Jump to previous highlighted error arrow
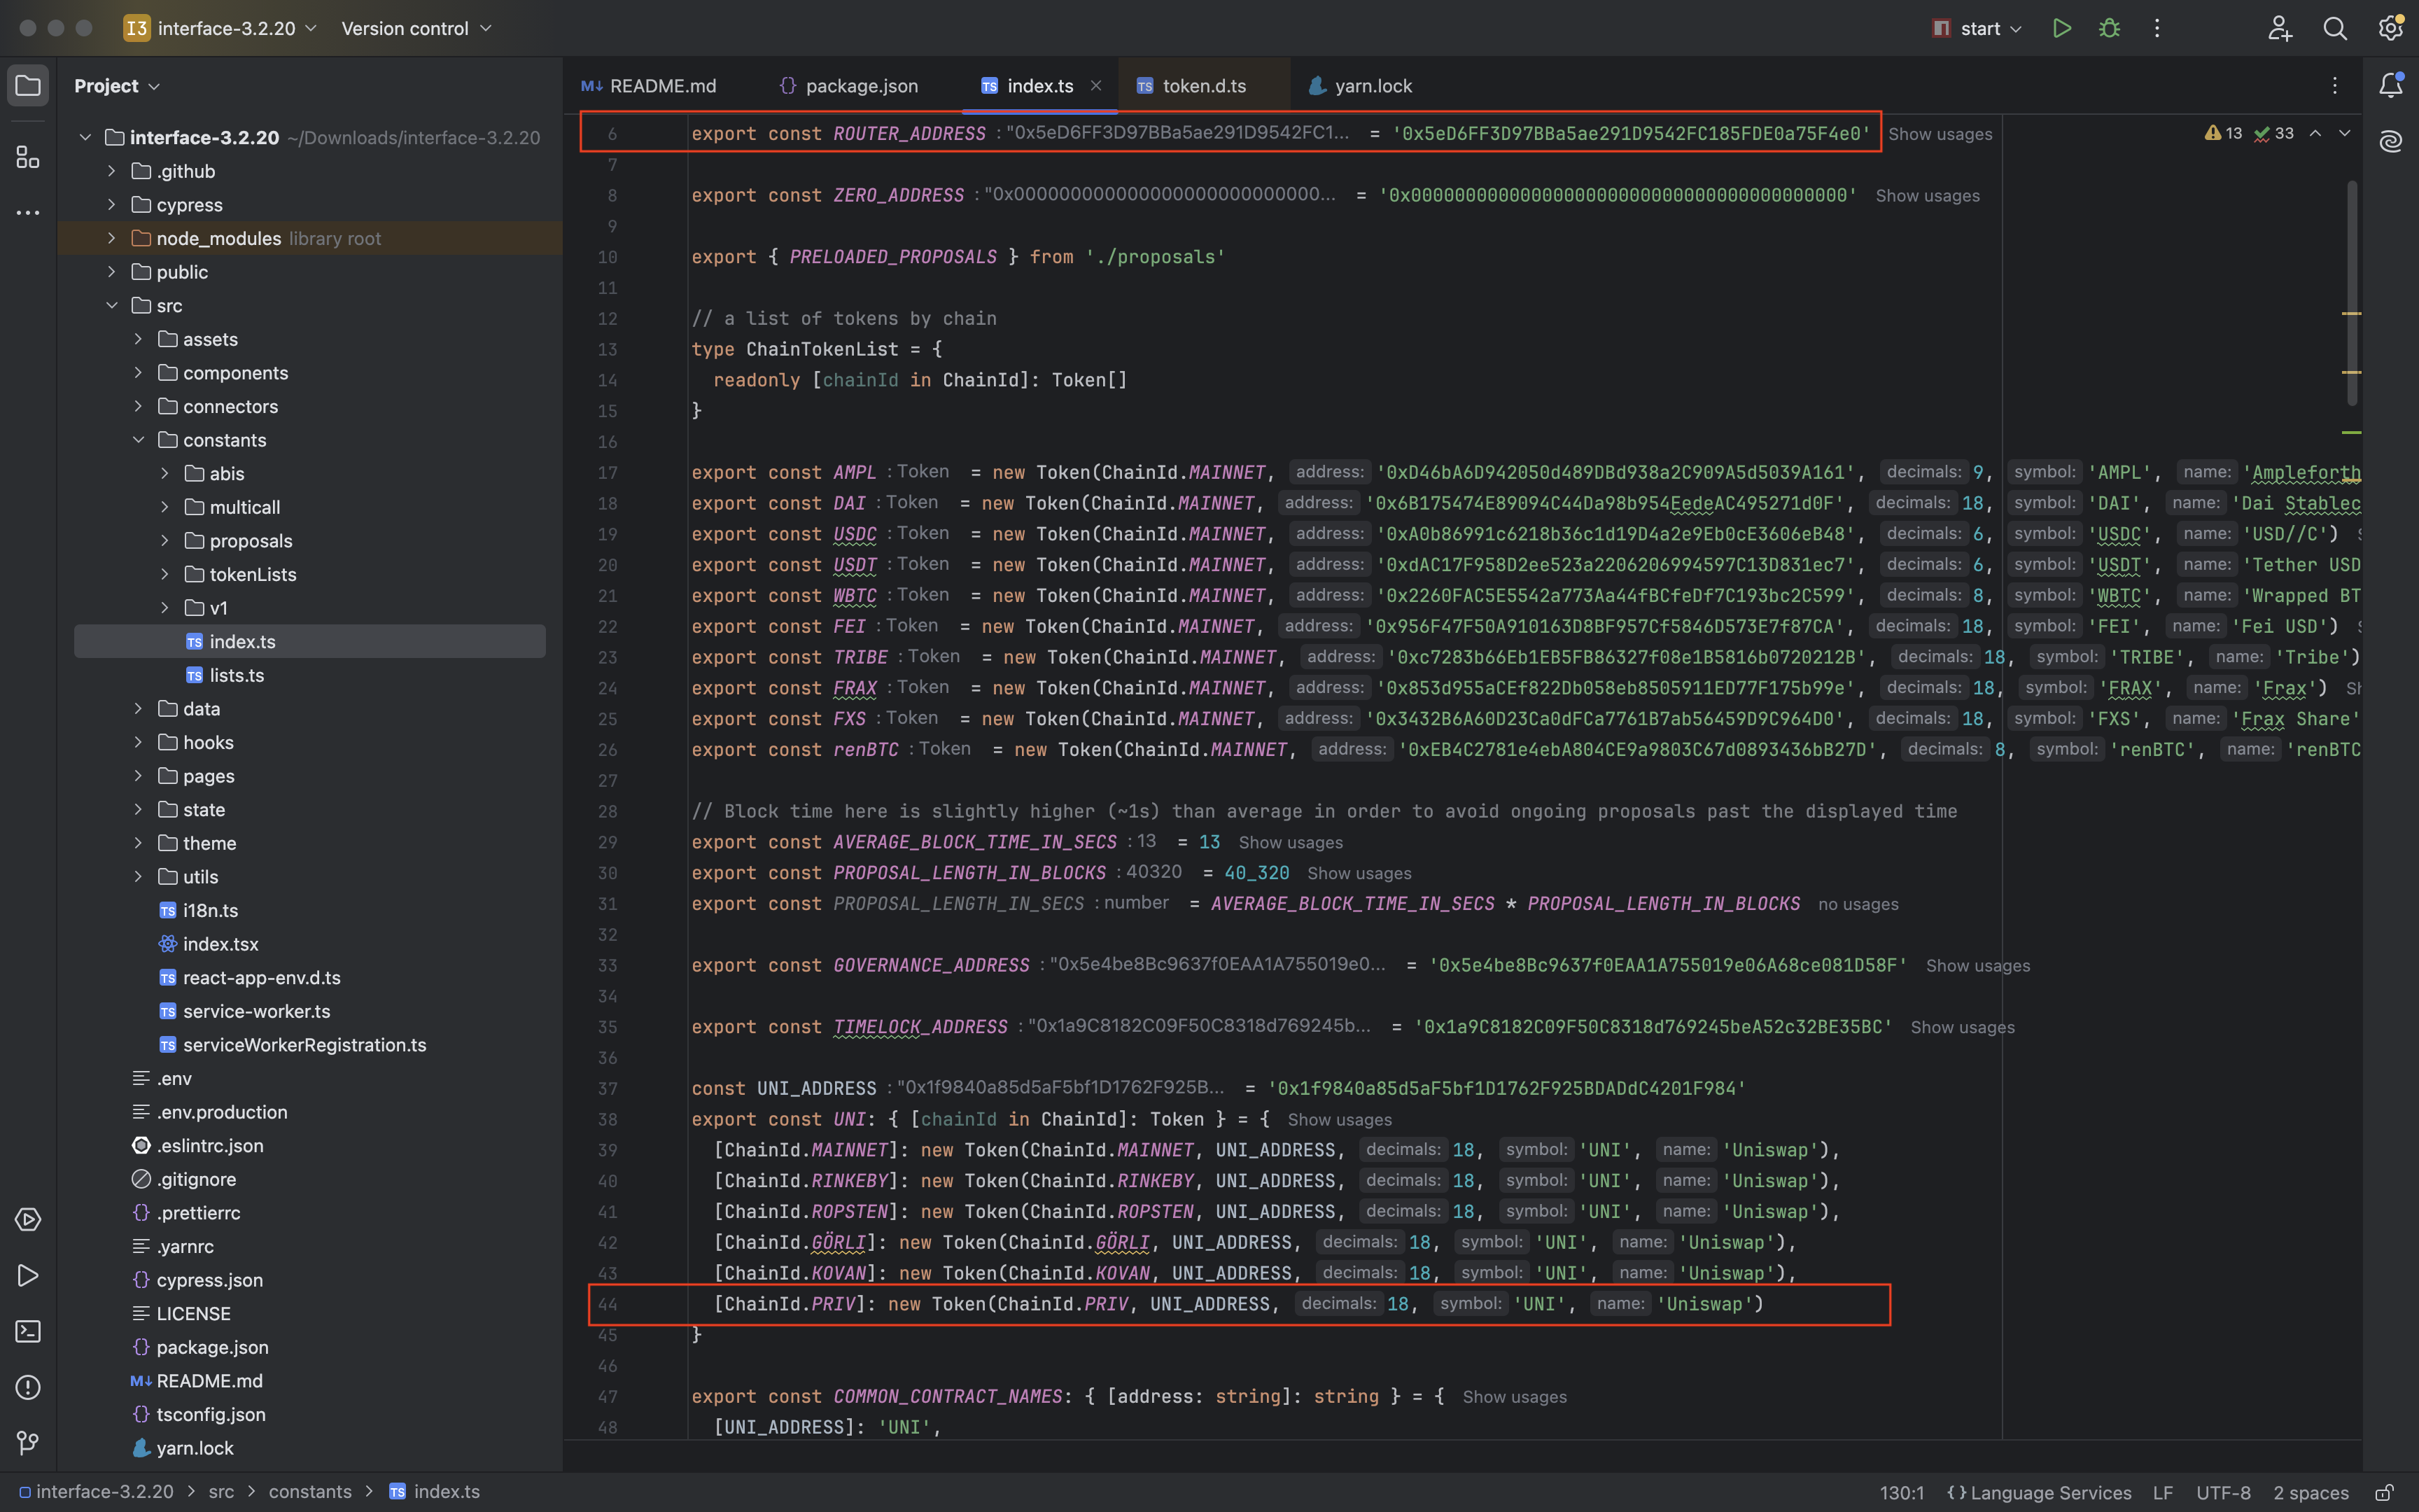The image size is (2419, 1512). click(x=2315, y=133)
